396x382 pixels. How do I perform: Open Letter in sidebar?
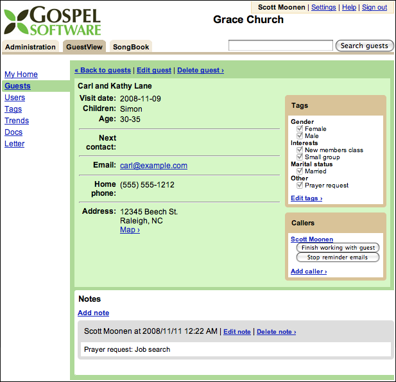click(14, 144)
